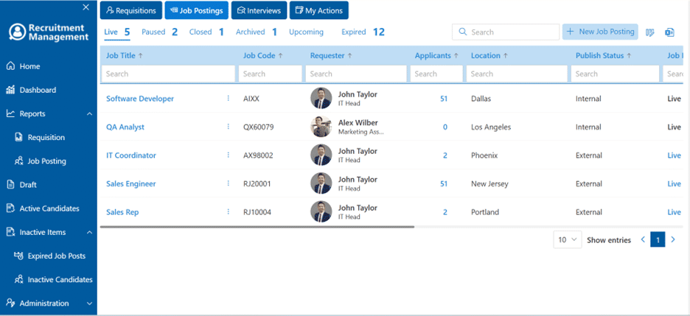Click the Applicants search filter
Viewport: 690px width, 316px height.
coord(436,74)
